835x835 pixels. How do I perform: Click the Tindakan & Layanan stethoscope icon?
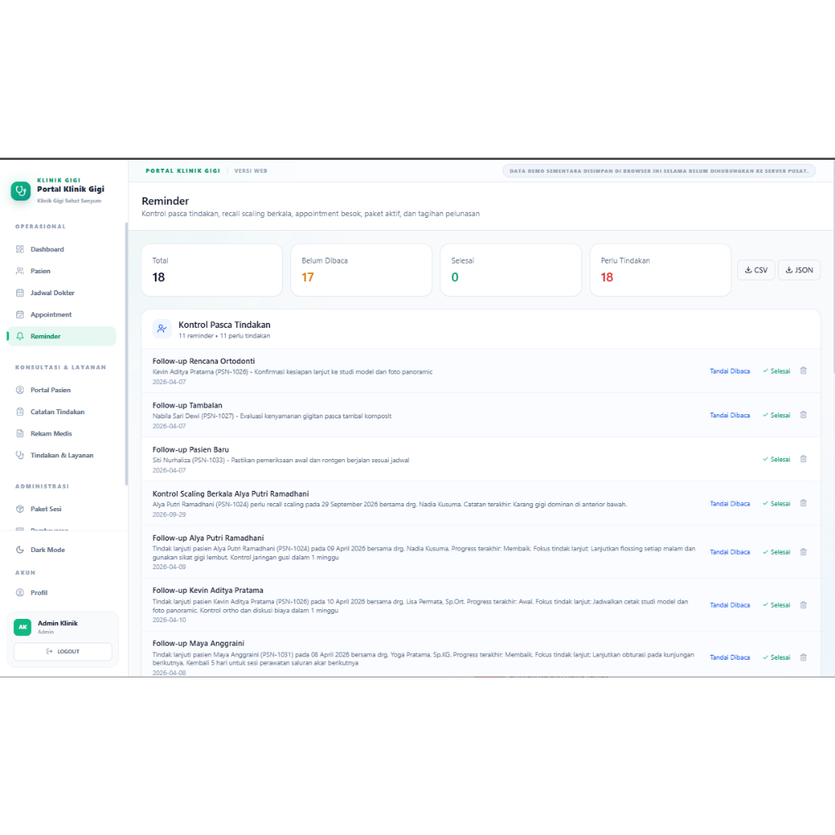tap(20, 455)
